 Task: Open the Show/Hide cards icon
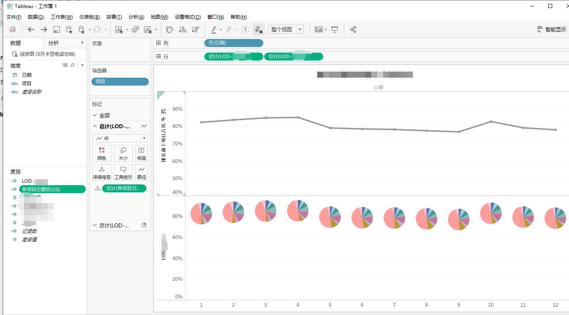318,29
